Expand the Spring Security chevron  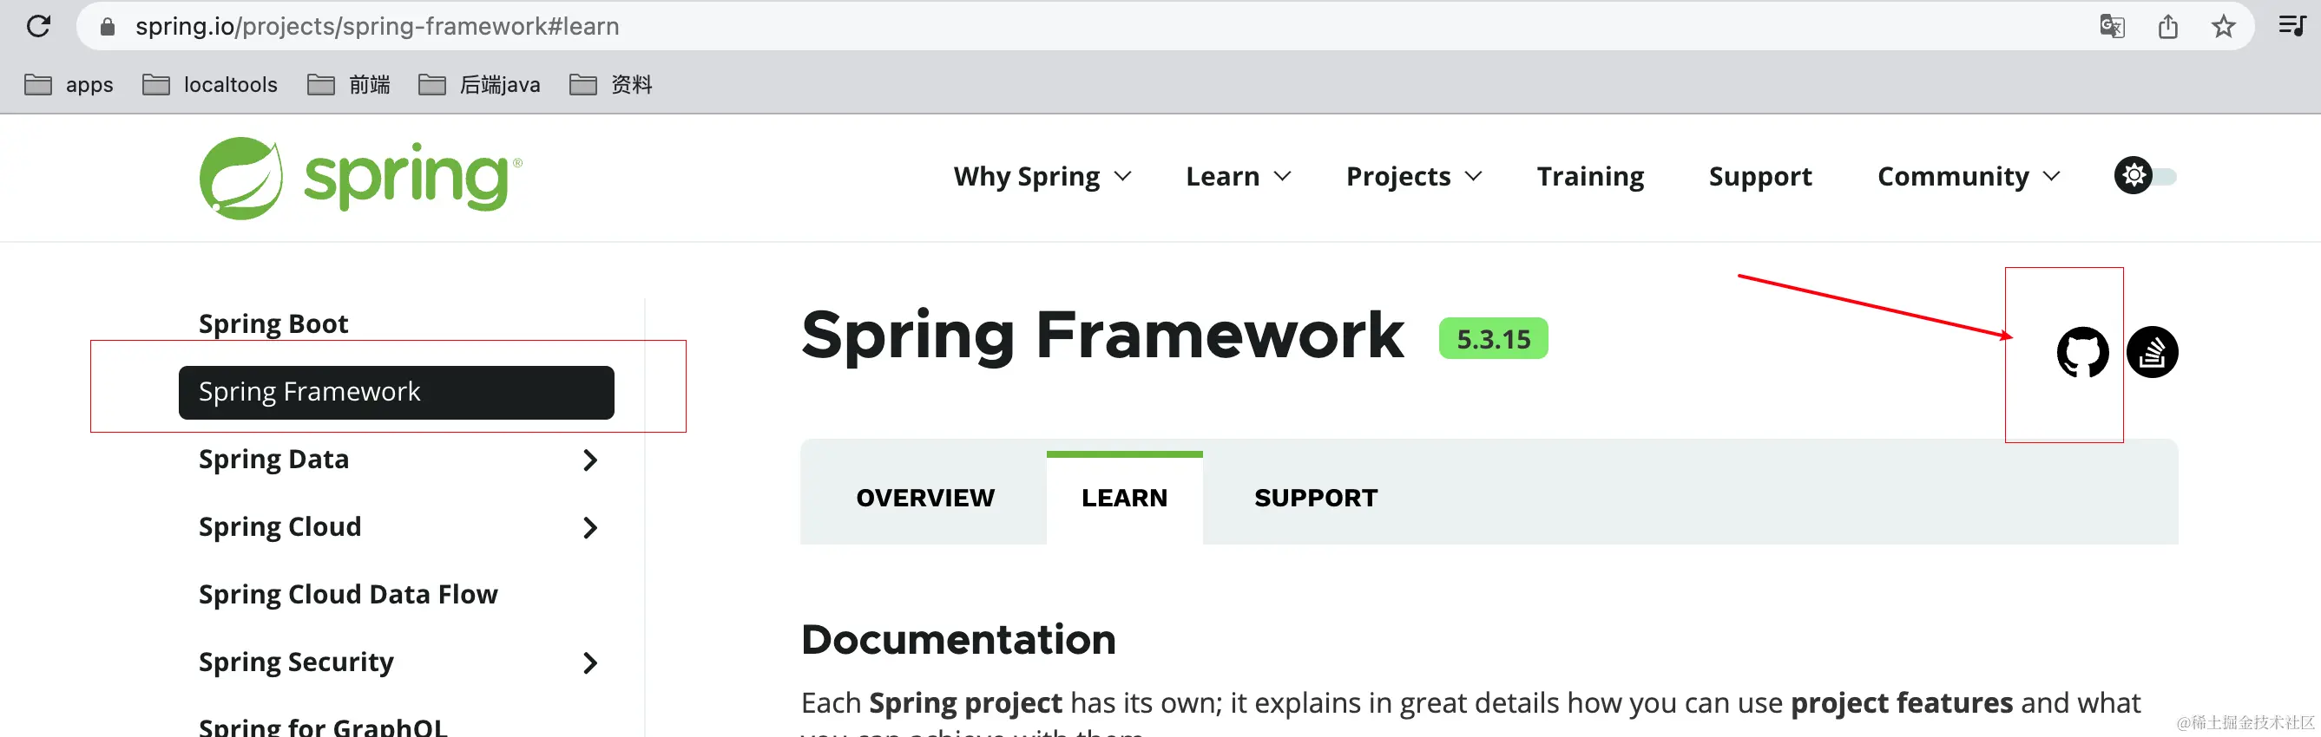[x=590, y=663]
